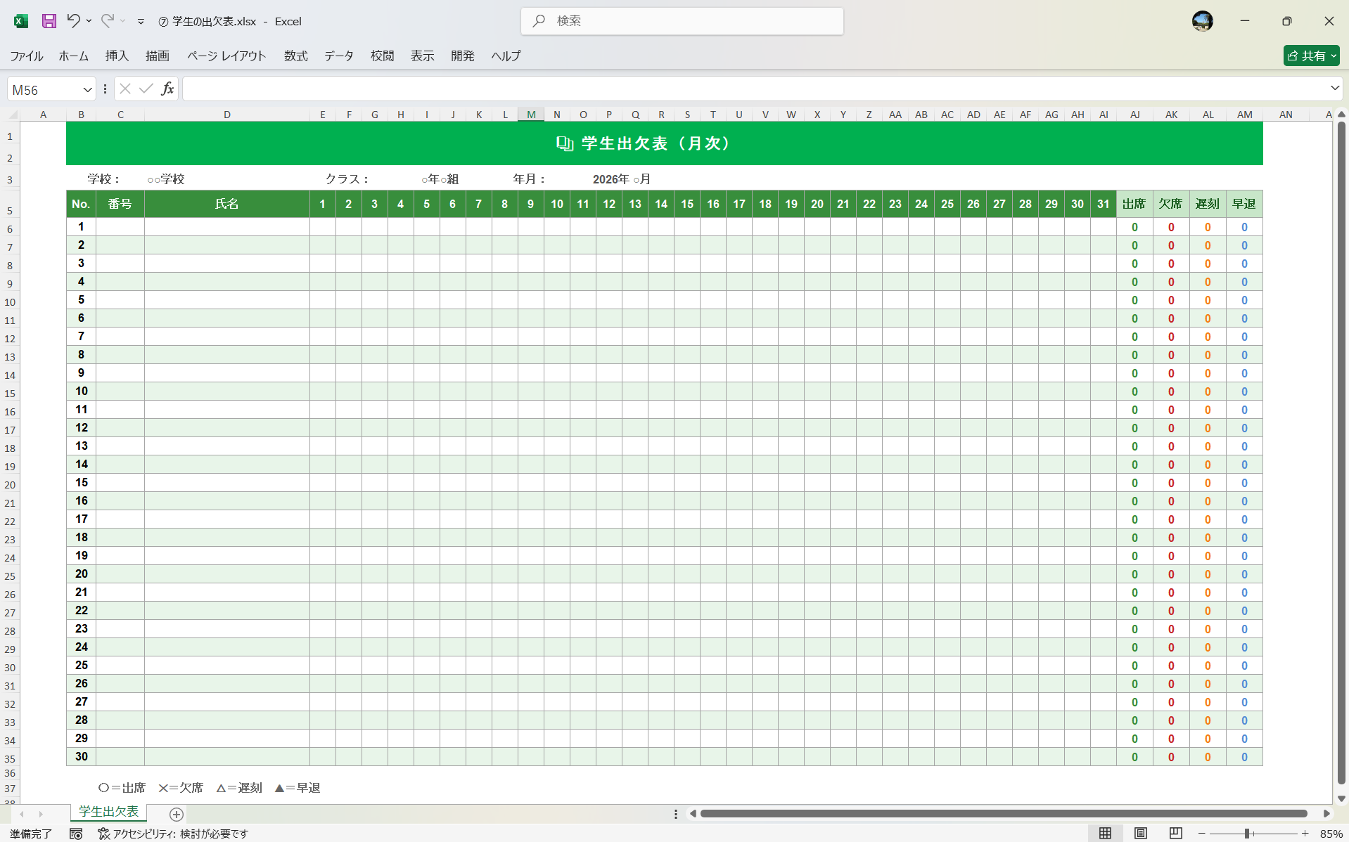The width and height of the screenshot is (1349, 842).
Task: Expand the formula bar chevron
Action: click(x=1333, y=88)
